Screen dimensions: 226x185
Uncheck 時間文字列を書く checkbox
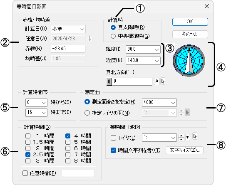[x=113, y=150]
